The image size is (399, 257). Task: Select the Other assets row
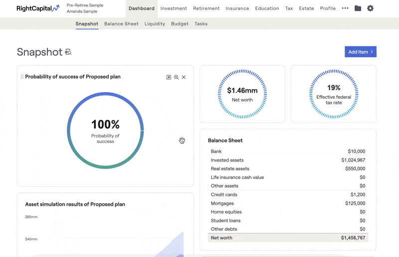(x=288, y=186)
